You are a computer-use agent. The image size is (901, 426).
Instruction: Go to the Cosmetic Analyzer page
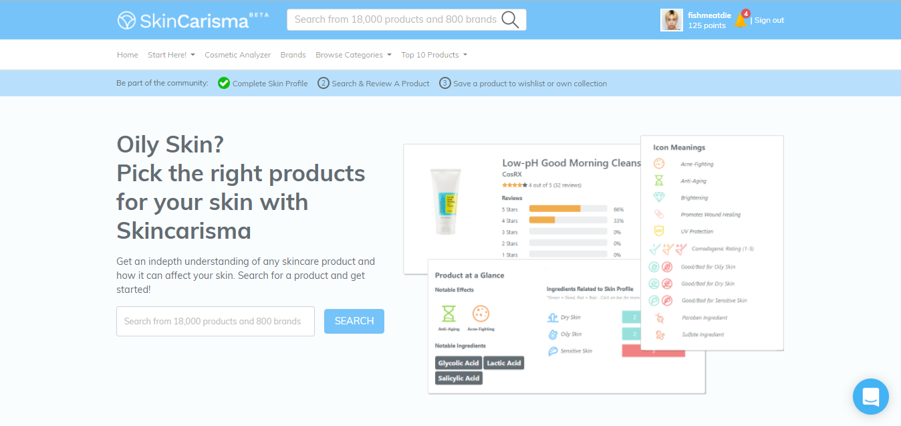coord(238,55)
